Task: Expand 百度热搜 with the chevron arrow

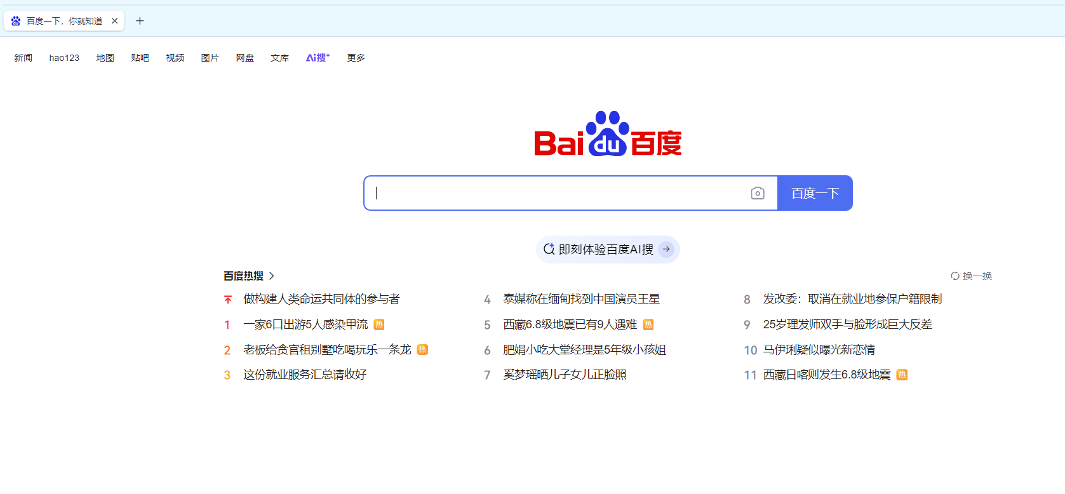Action: [271, 276]
